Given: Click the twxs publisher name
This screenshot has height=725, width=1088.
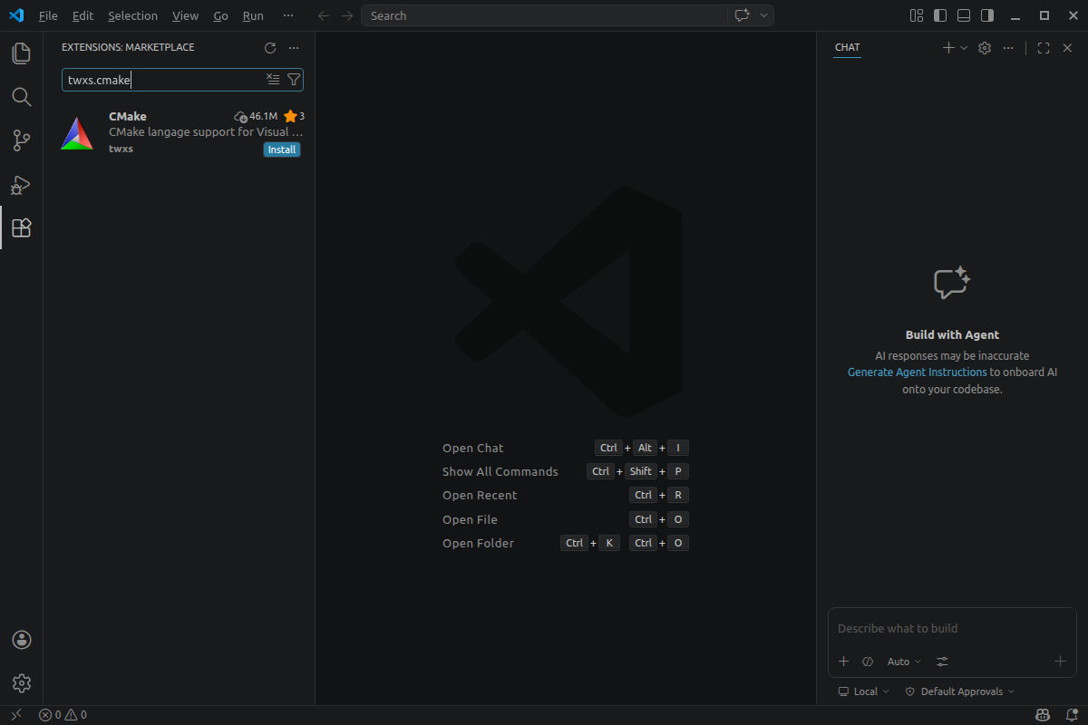Looking at the screenshot, I should 121,149.
